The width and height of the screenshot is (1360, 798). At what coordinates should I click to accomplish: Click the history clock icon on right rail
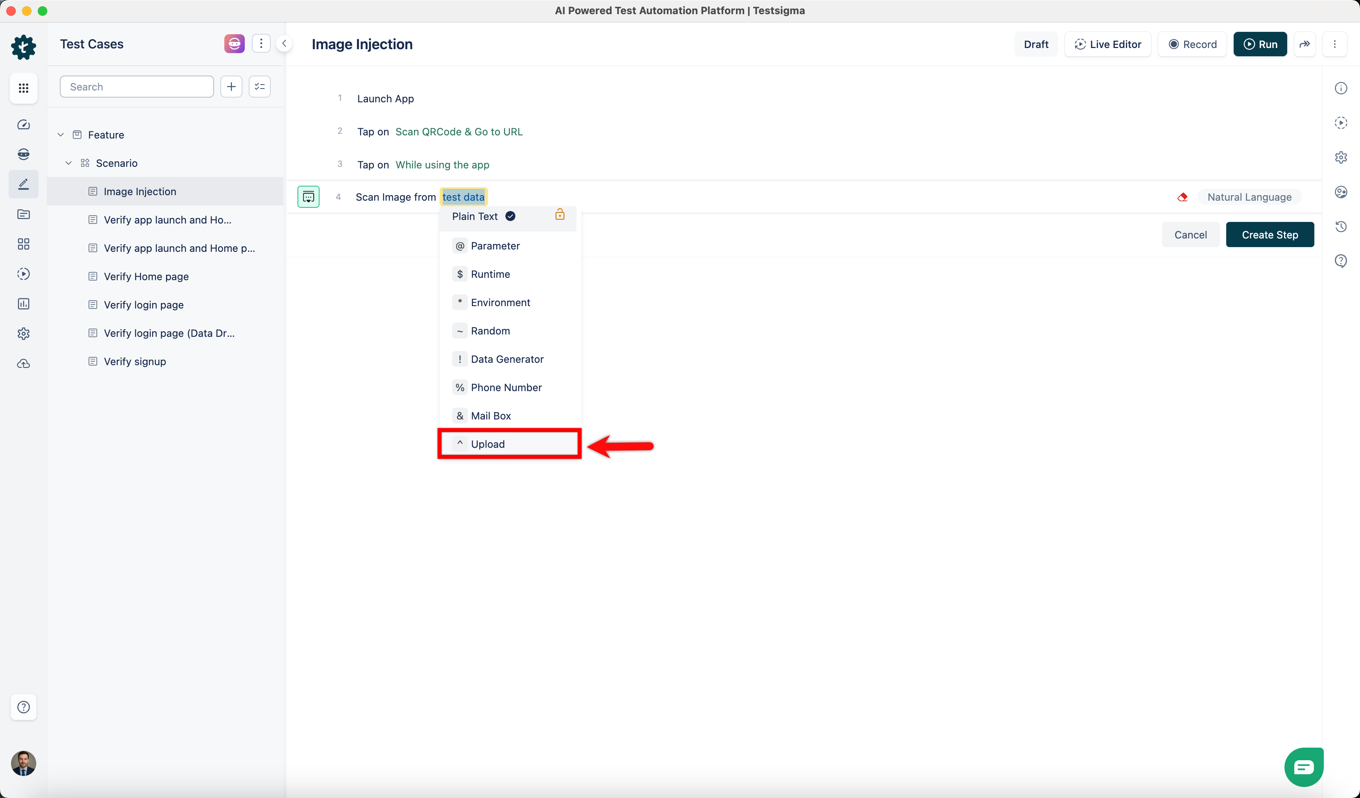point(1341,227)
